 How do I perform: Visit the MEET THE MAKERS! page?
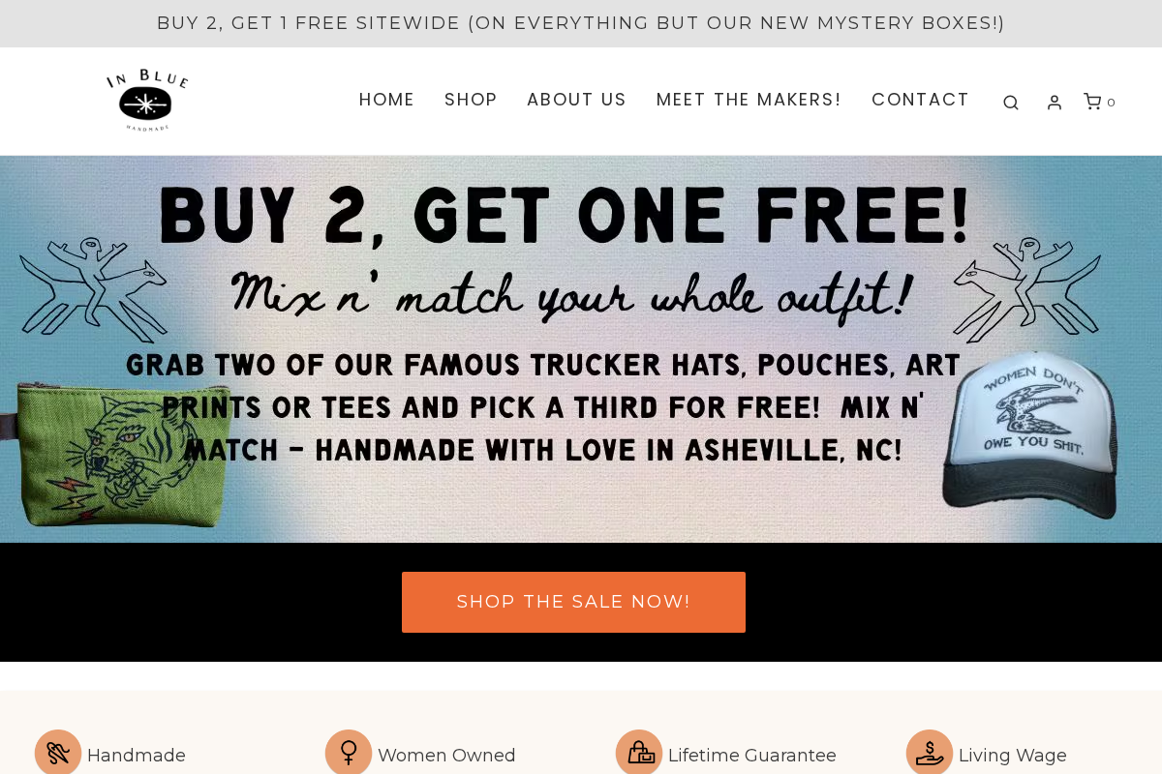tap(749, 100)
